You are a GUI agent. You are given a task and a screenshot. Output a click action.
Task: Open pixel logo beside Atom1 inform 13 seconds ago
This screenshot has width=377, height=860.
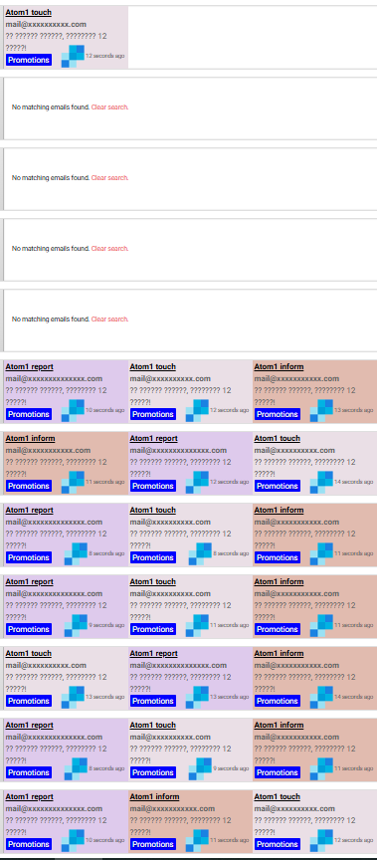321,410
